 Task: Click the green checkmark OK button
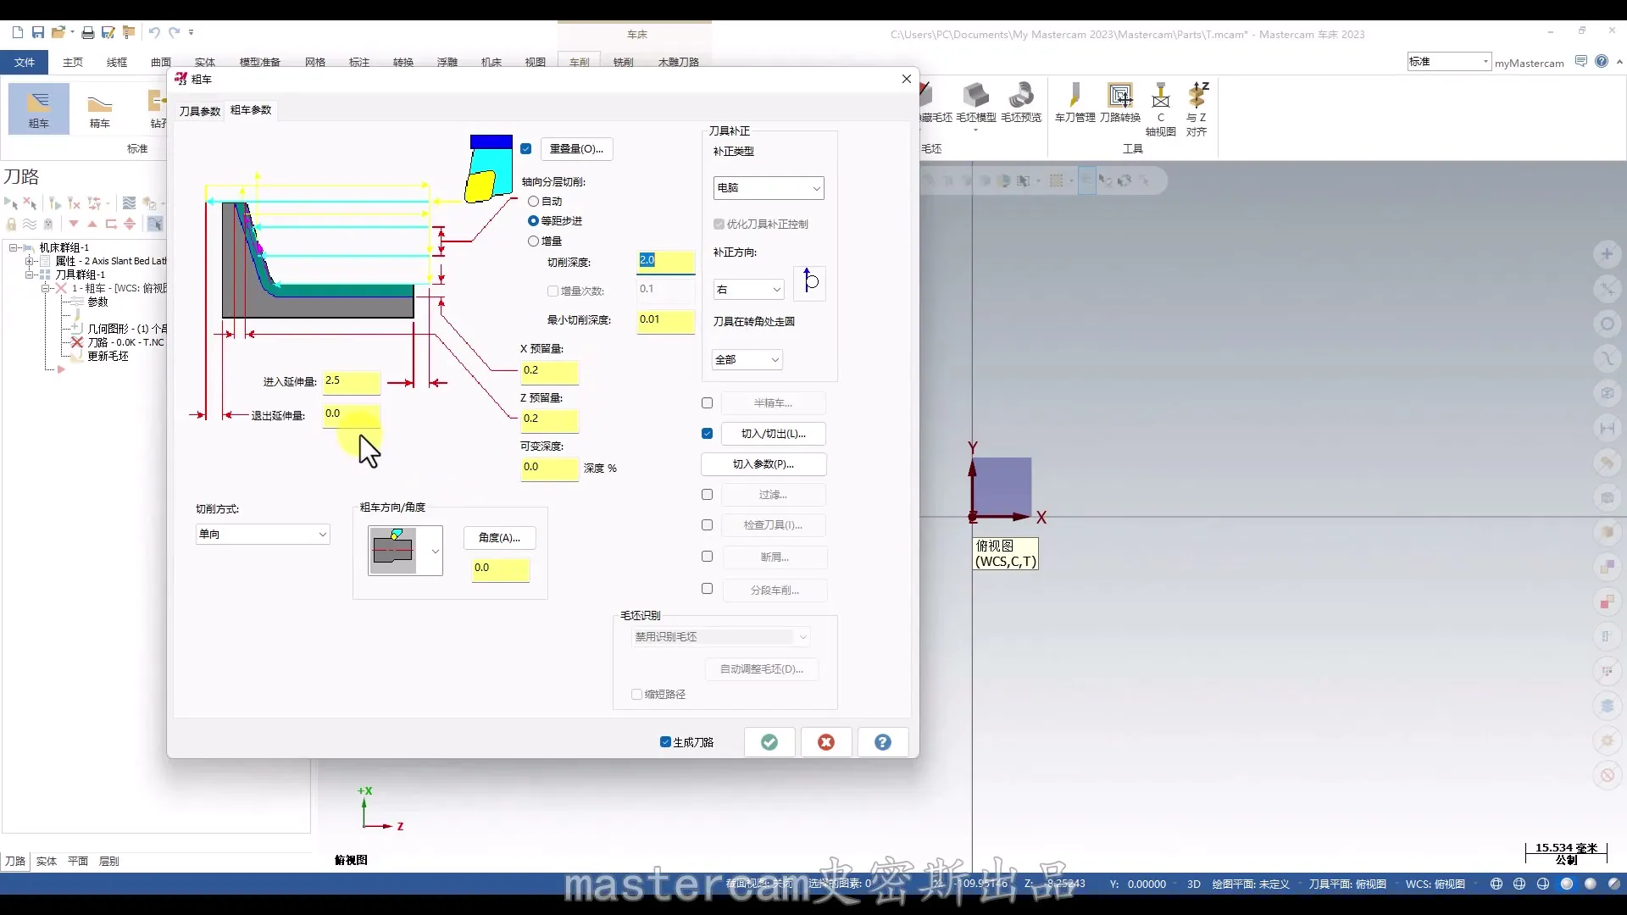(x=769, y=742)
